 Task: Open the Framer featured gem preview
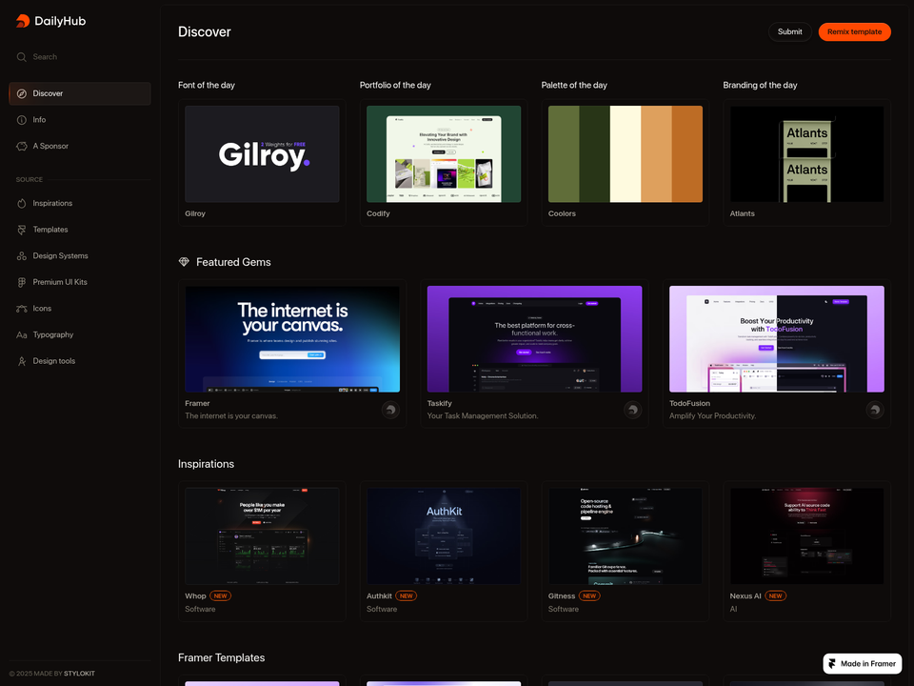(x=292, y=339)
